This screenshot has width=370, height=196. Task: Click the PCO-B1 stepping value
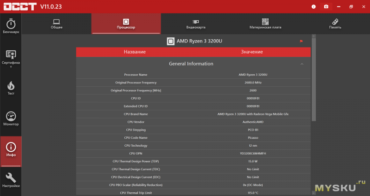(253, 130)
